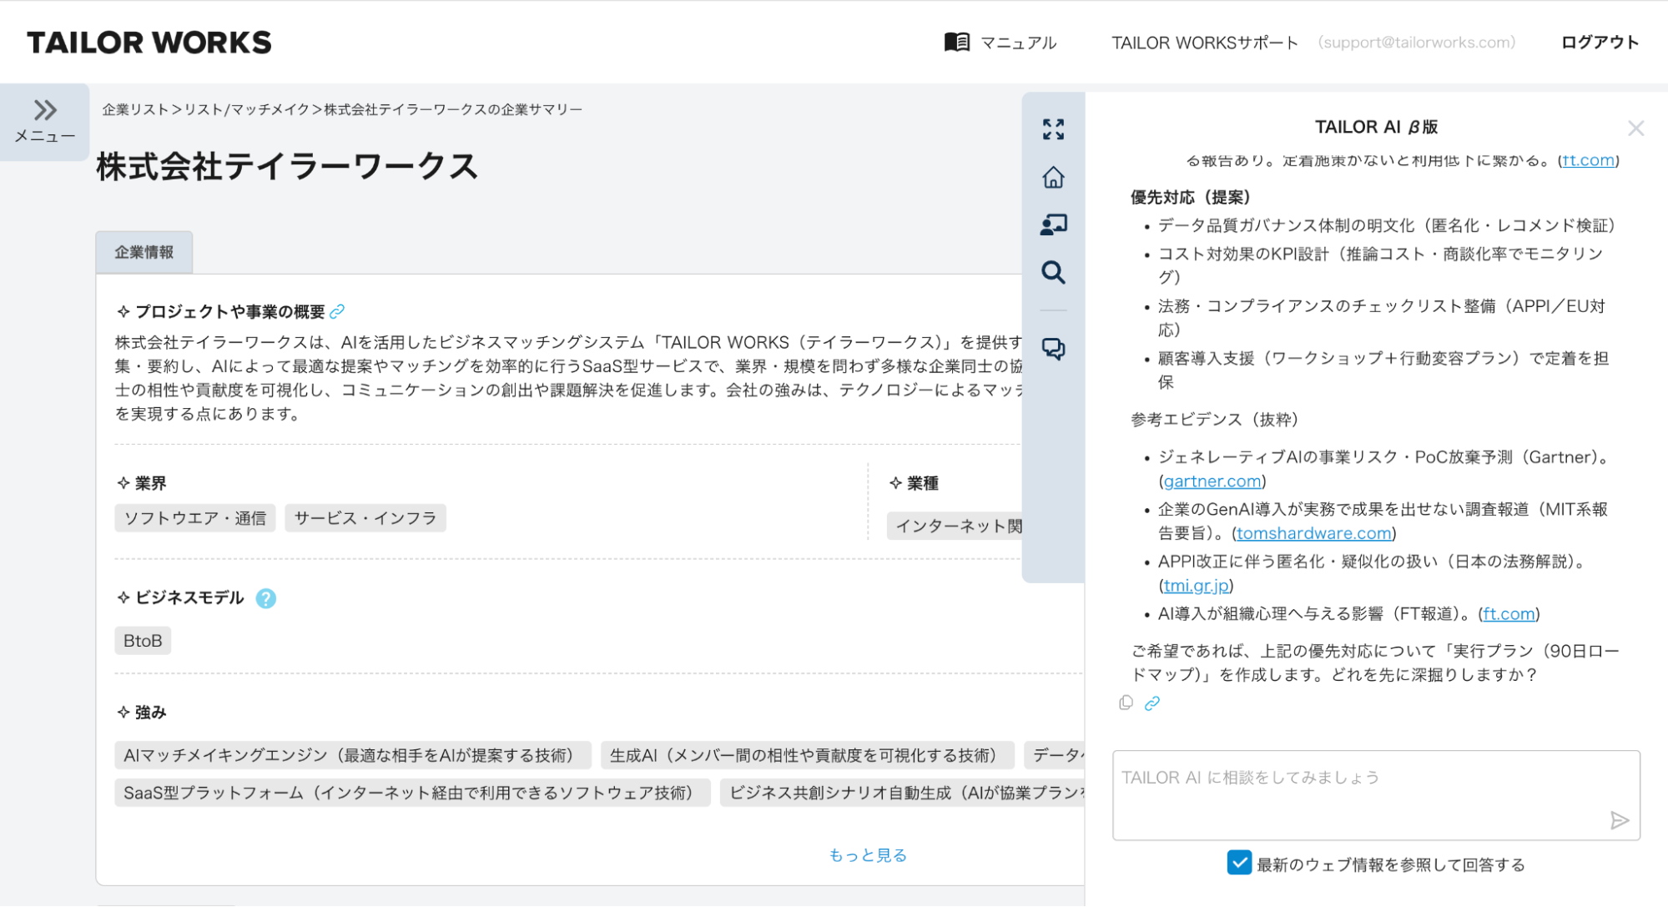Click the ログアウト button

point(1599,42)
